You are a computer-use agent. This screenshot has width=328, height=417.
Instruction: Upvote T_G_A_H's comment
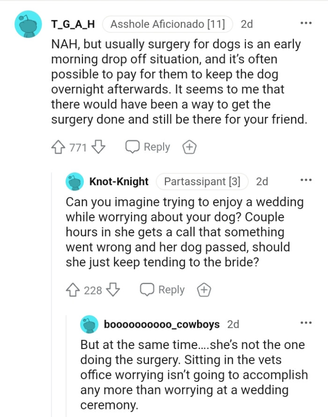(x=60, y=146)
